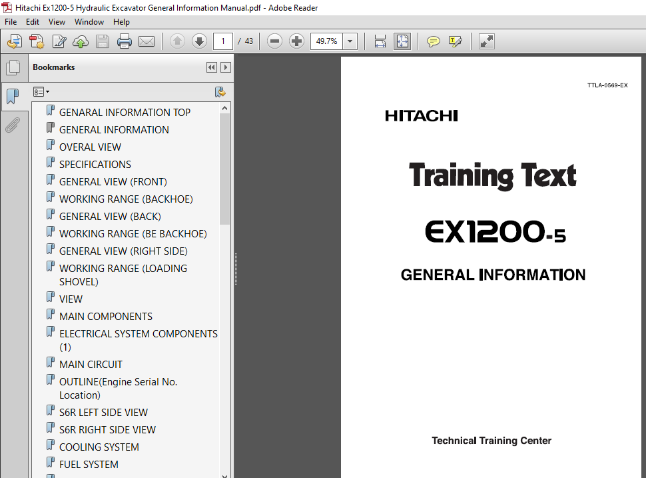Click the Convert PDF icon with red badge
Viewport: 646px width, 478px height.
(37, 41)
